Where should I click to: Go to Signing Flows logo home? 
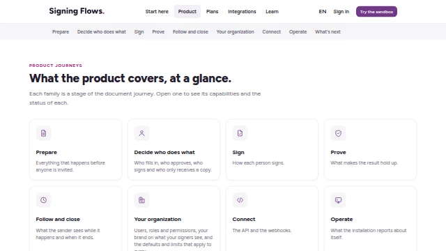(x=77, y=11)
